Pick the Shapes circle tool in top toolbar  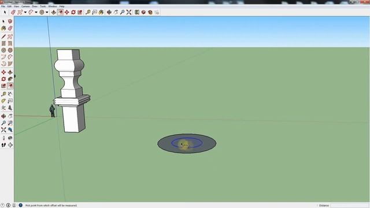42,12
